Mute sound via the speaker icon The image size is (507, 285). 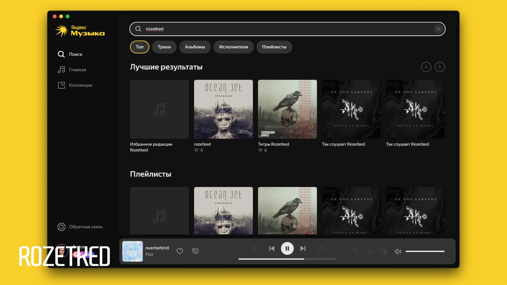coord(398,251)
